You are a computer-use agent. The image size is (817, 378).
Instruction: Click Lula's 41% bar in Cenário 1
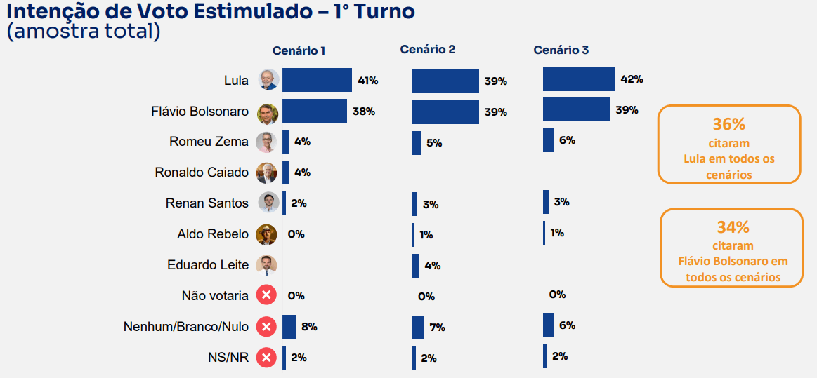pos(317,80)
